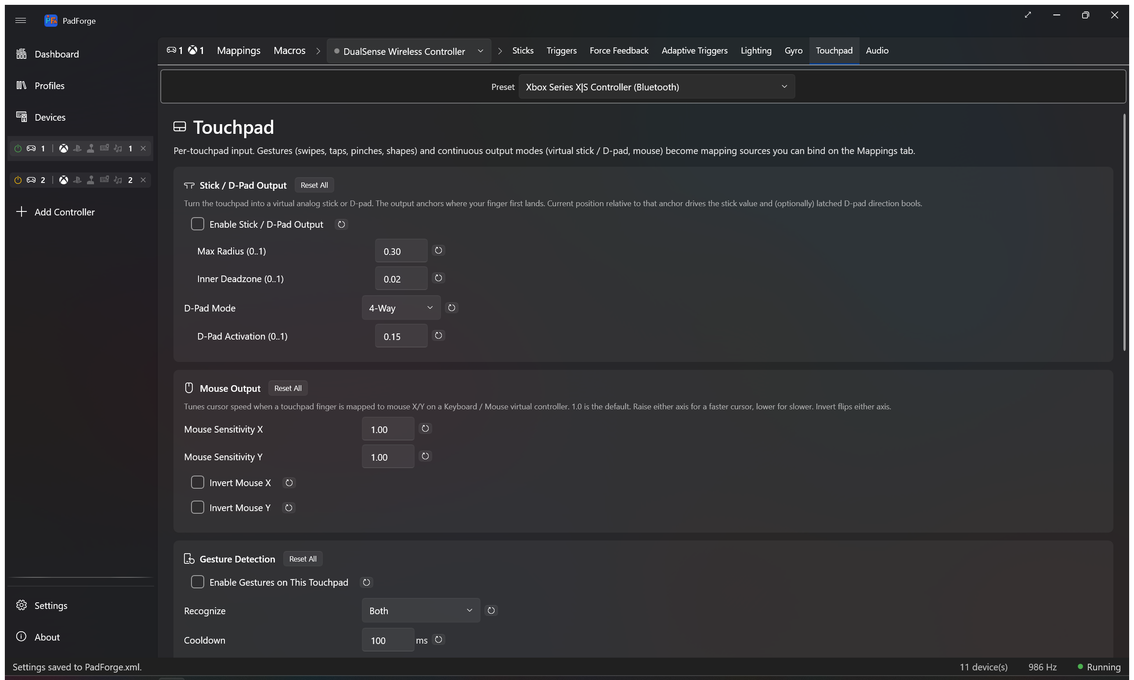Click the hamburger menu icon
Image resolution: width=1134 pixels, height=680 pixels.
click(x=21, y=20)
